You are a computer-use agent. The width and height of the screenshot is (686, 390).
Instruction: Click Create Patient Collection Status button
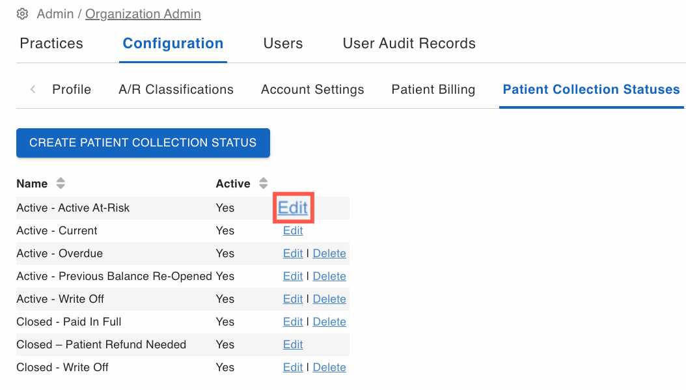[143, 143]
